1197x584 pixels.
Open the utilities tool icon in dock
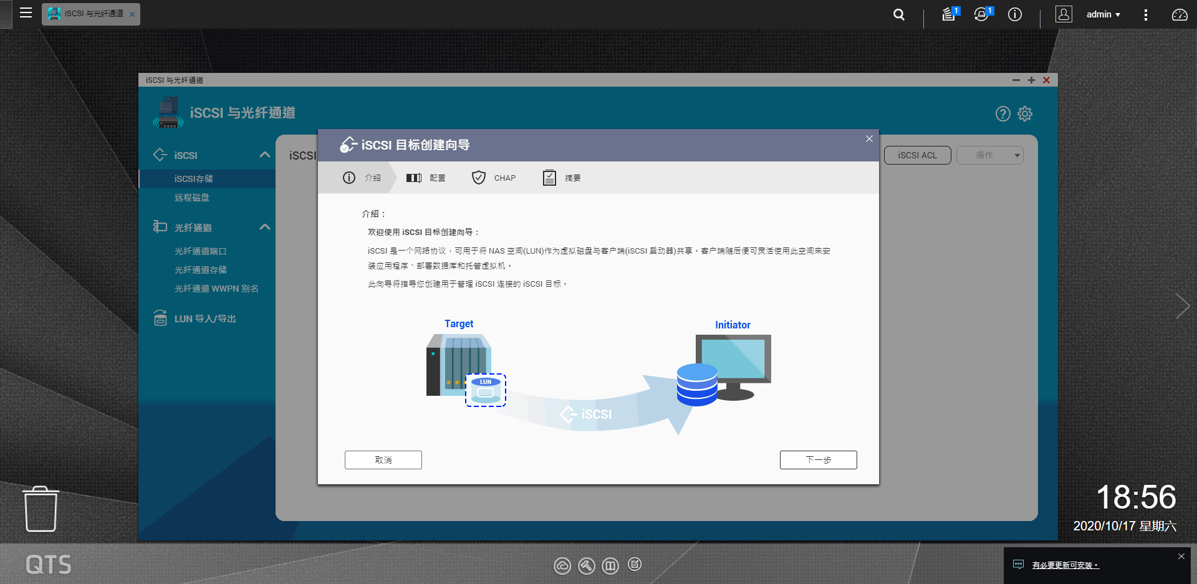click(x=586, y=566)
